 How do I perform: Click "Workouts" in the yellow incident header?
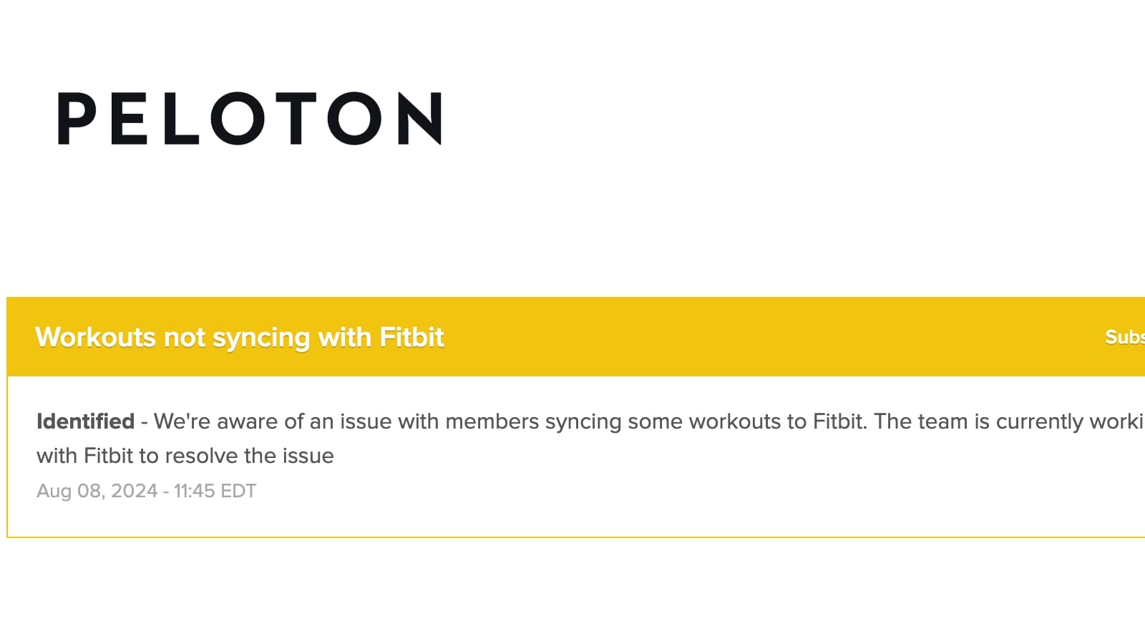95,337
